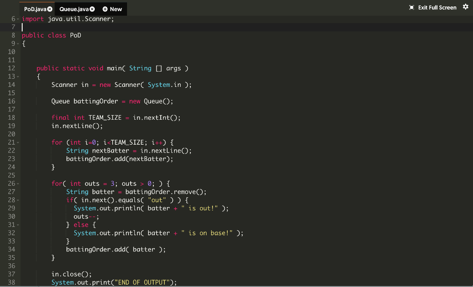473x287 pixels.
Task: Click 'new Queue();' on line 16
Action: click(151, 101)
